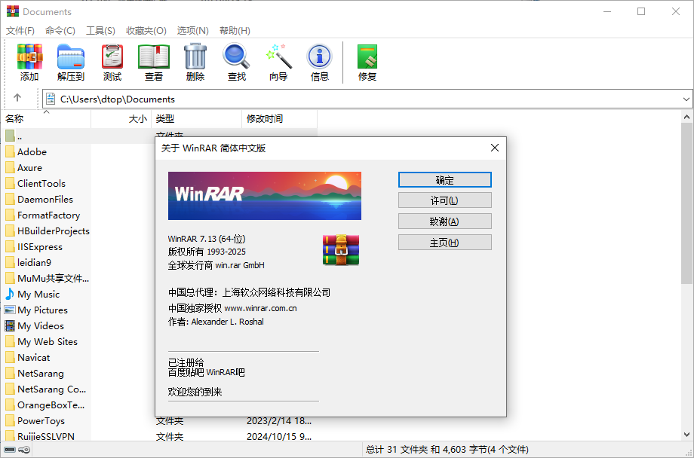Click the 信息 (Info) icon

click(x=319, y=60)
